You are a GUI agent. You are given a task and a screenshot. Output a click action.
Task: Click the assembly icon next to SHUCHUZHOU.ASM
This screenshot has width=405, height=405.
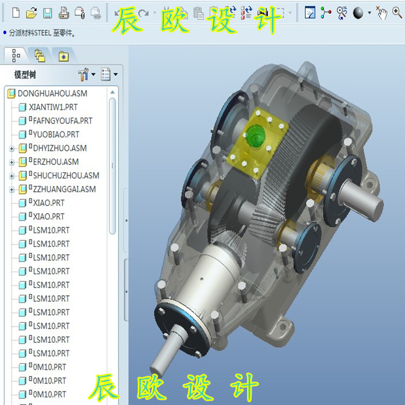(23, 176)
